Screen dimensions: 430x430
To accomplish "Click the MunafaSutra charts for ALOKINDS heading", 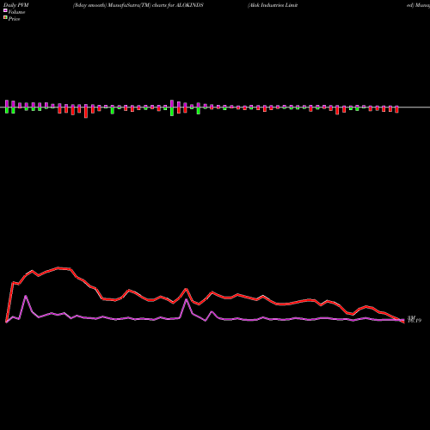I will 138,5.
